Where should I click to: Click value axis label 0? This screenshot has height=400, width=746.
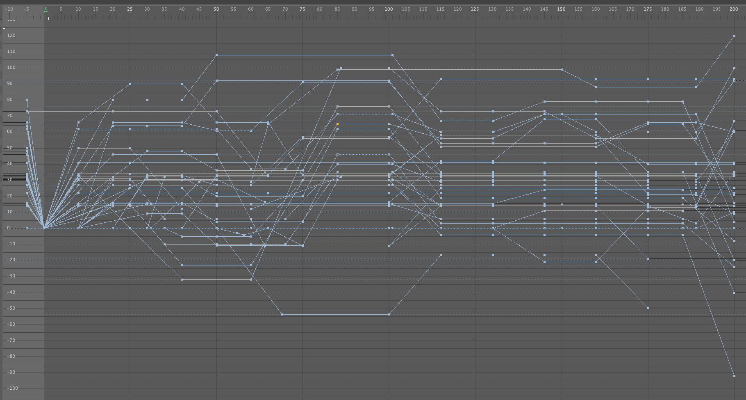tap(8, 228)
